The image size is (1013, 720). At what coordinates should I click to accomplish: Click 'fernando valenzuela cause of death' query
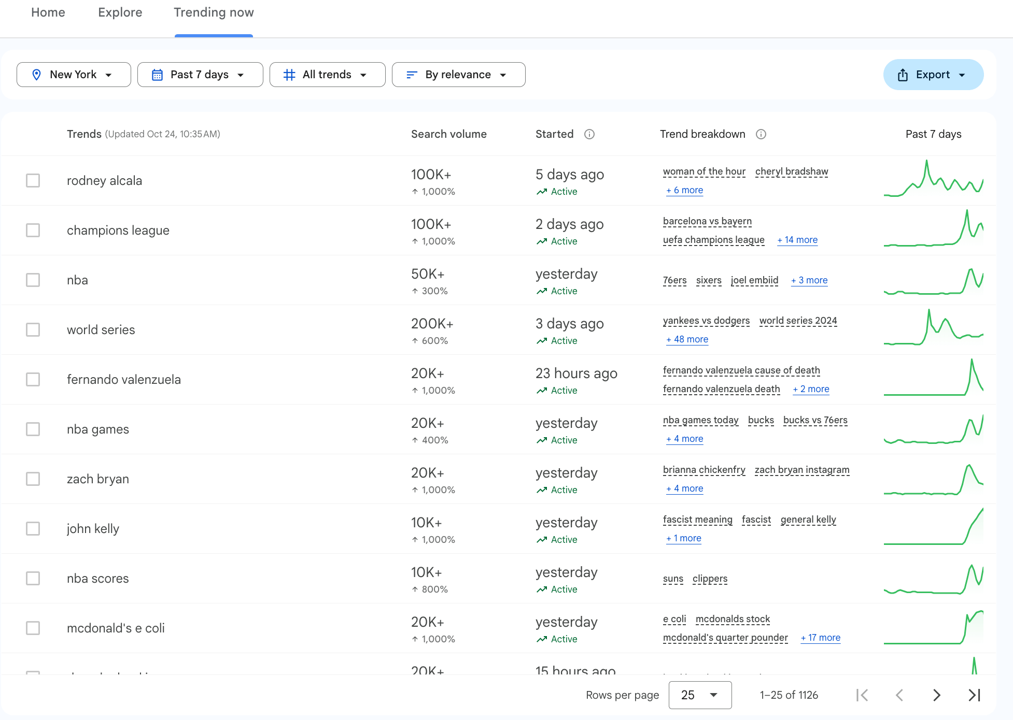click(741, 370)
